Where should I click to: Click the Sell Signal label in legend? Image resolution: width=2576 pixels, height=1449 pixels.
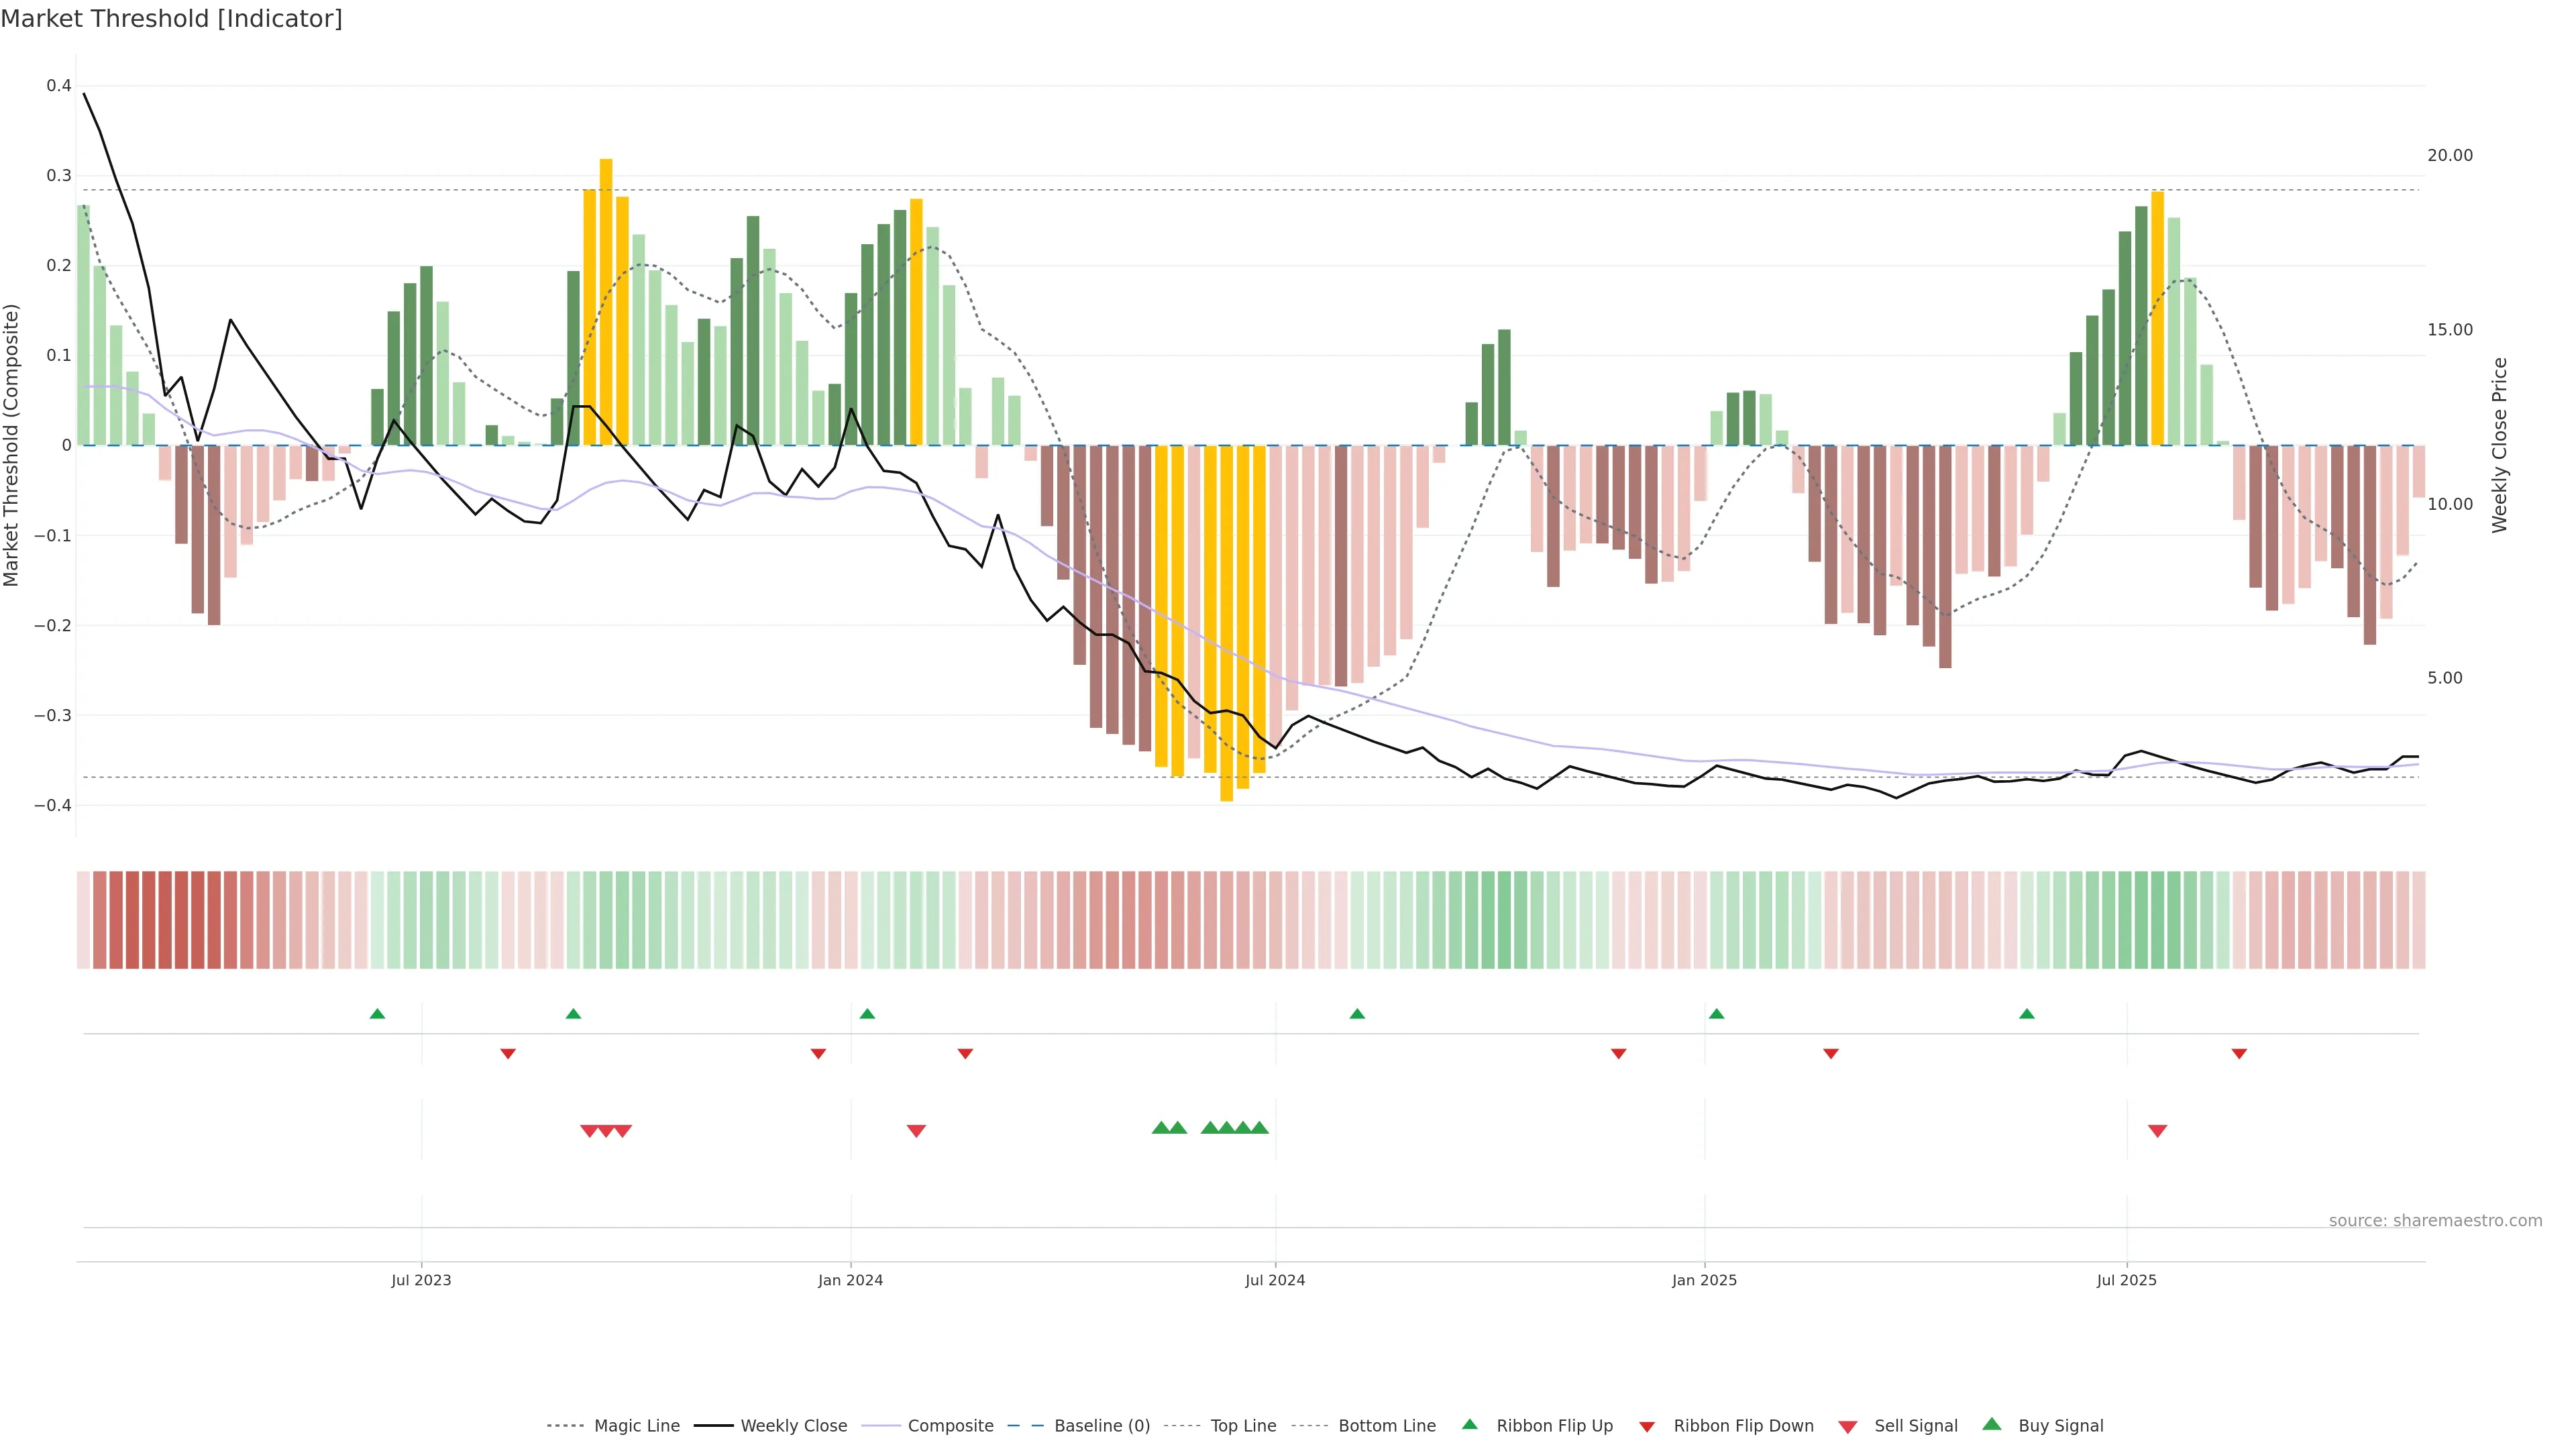[x=1915, y=1426]
